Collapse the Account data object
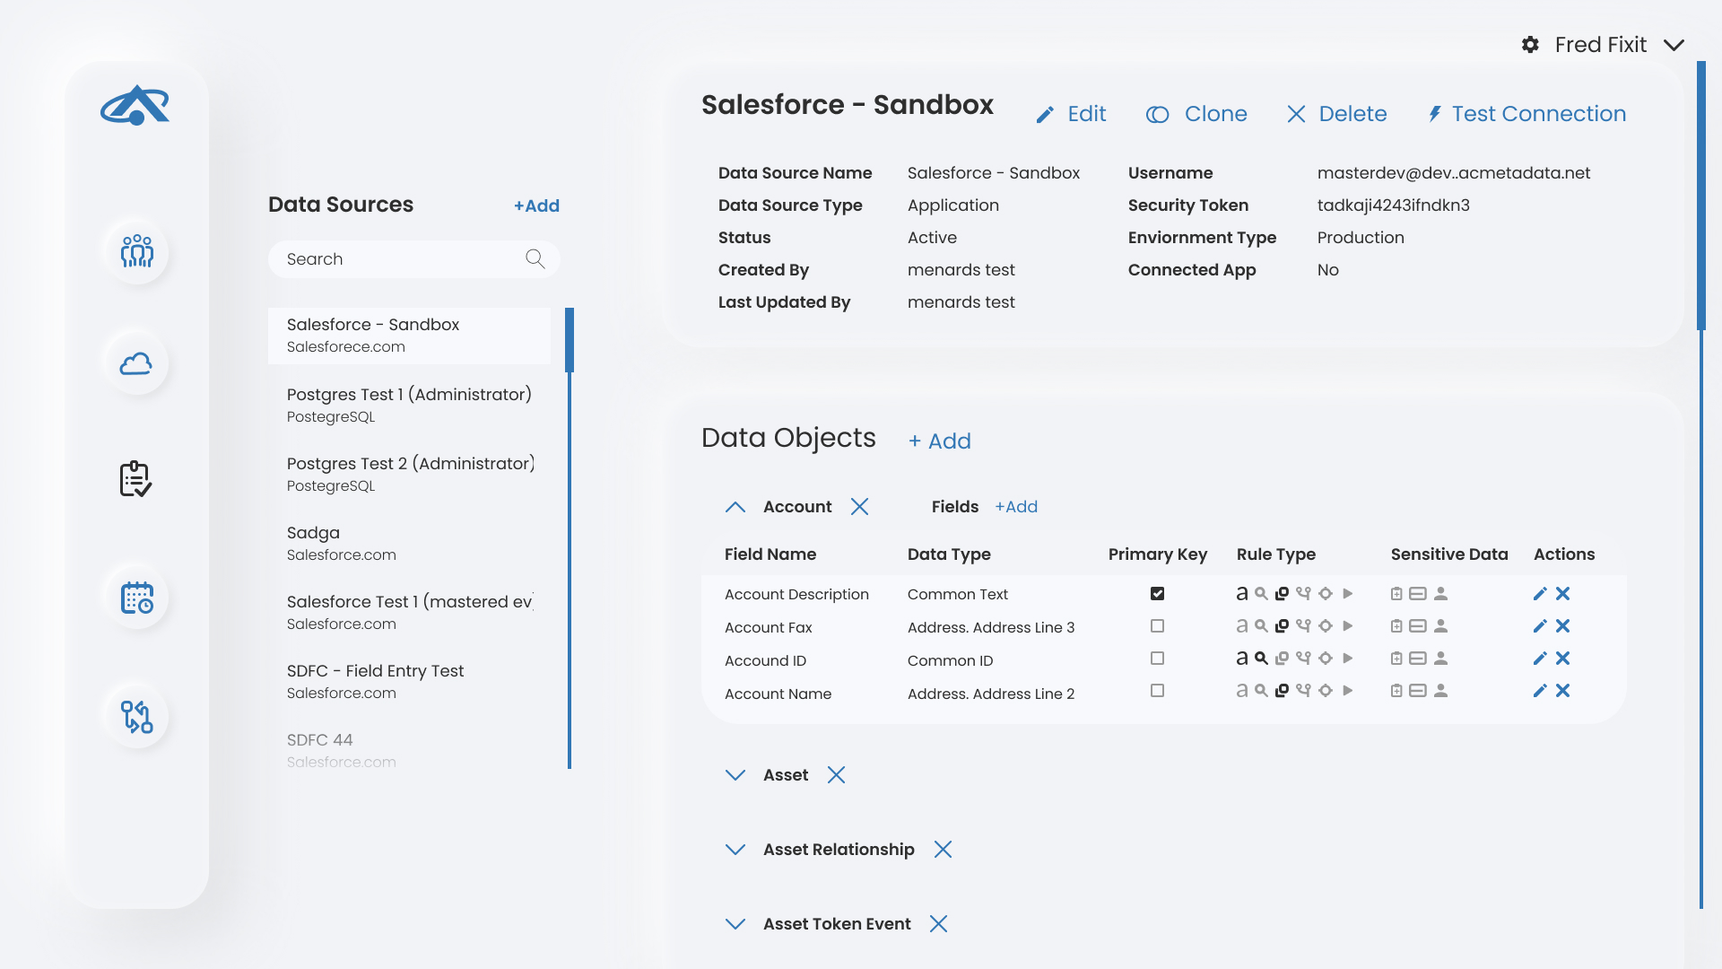Viewport: 1722px width, 969px height. click(x=735, y=507)
